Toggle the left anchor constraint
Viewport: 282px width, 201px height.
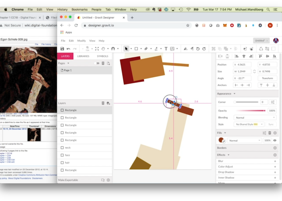pyautogui.click(x=236, y=85)
